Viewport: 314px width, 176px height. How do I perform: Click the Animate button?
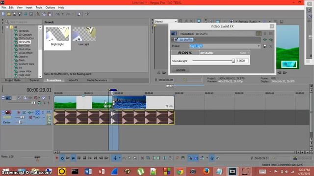pyautogui.click(x=181, y=70)
